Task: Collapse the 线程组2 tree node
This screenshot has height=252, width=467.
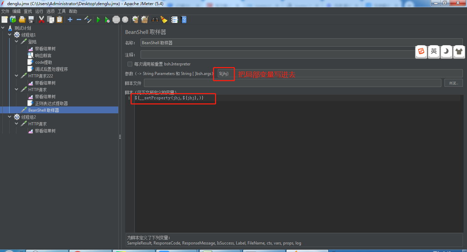Action: tap(10, 117)
